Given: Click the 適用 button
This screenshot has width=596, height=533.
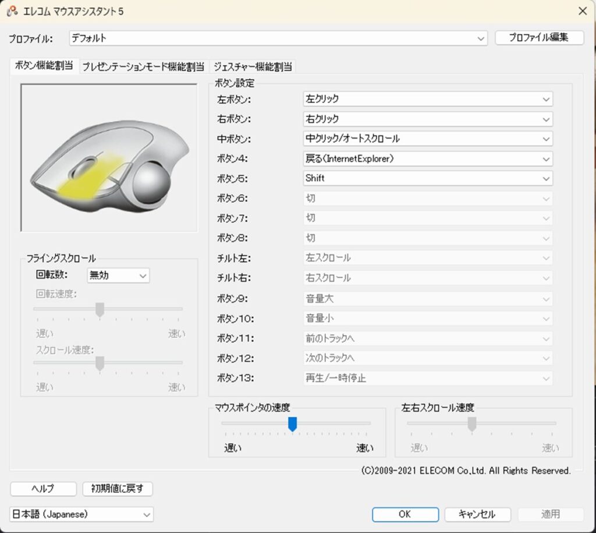Looking at the screenshot, I should pyautogui.click(x=551, y=514).
